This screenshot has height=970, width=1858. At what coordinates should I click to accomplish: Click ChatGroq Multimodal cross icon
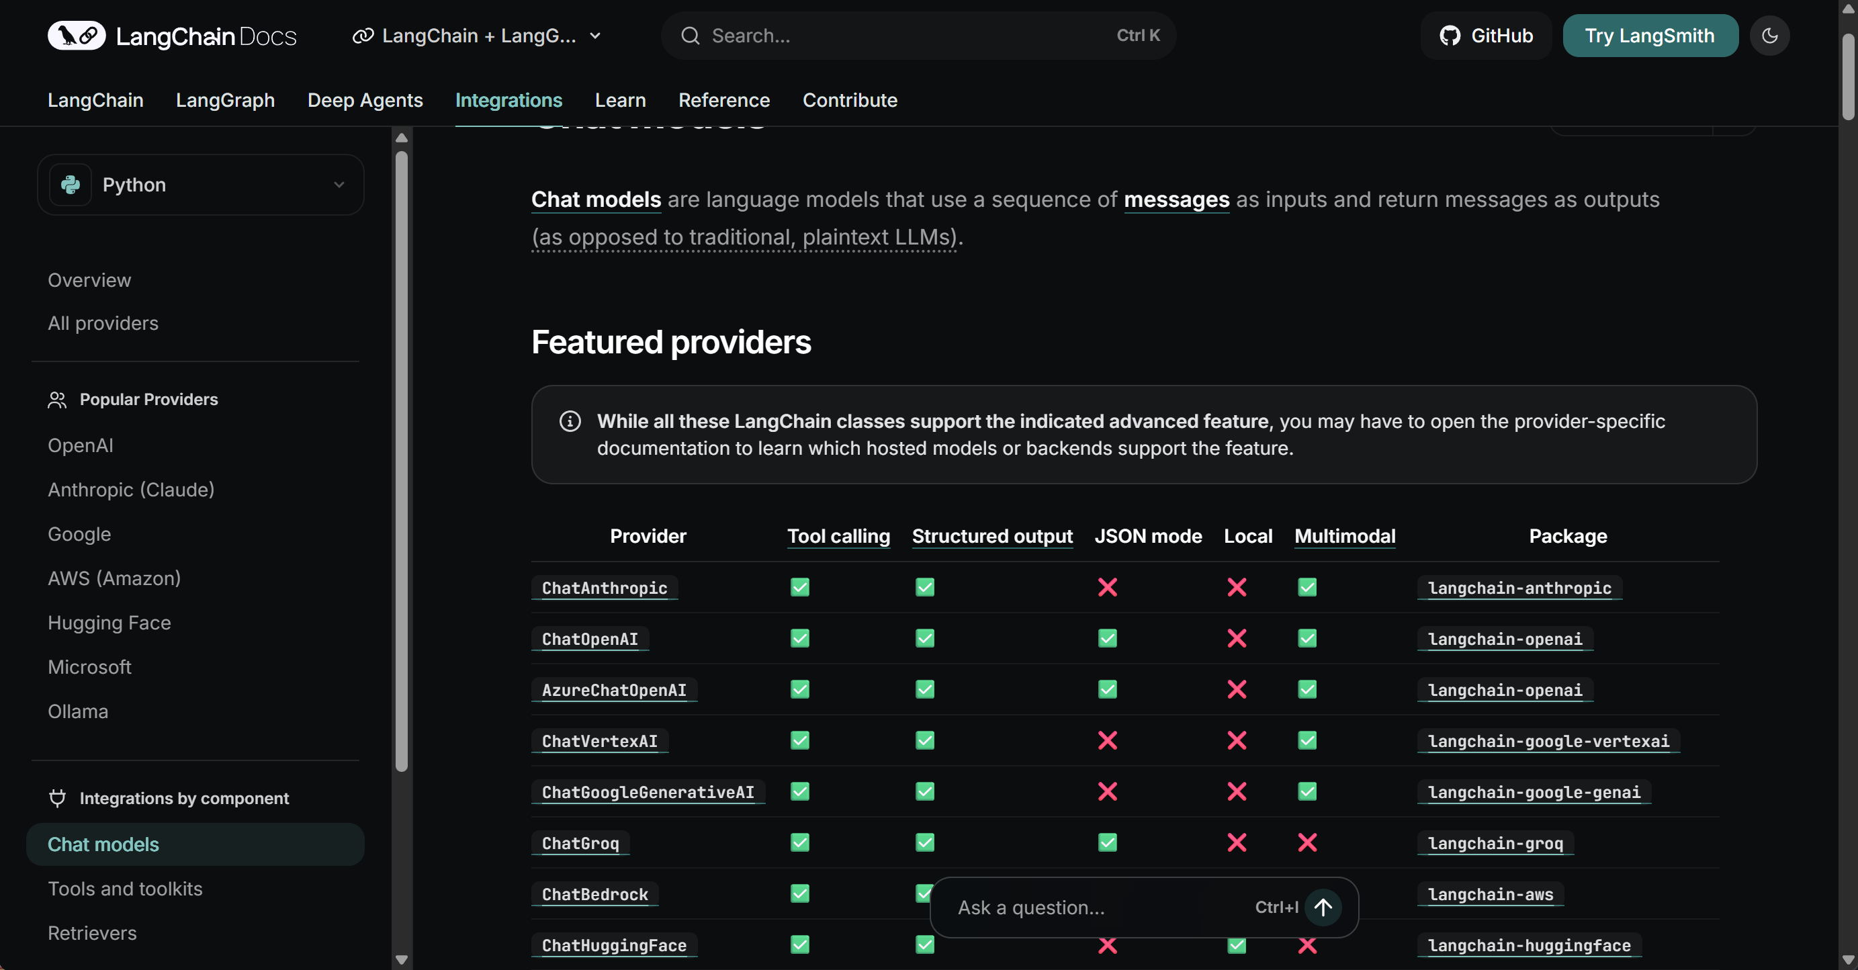1307,842
